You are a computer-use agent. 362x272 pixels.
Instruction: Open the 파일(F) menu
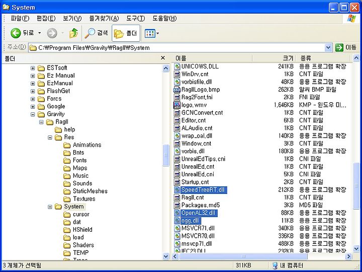[x=20, y=19]
